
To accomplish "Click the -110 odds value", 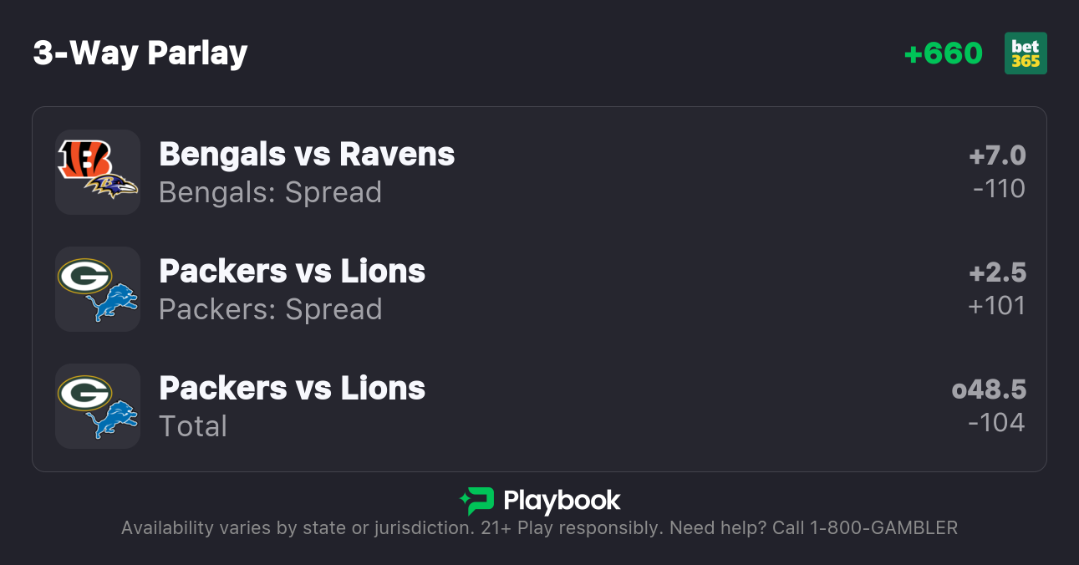I will [999, 189].
